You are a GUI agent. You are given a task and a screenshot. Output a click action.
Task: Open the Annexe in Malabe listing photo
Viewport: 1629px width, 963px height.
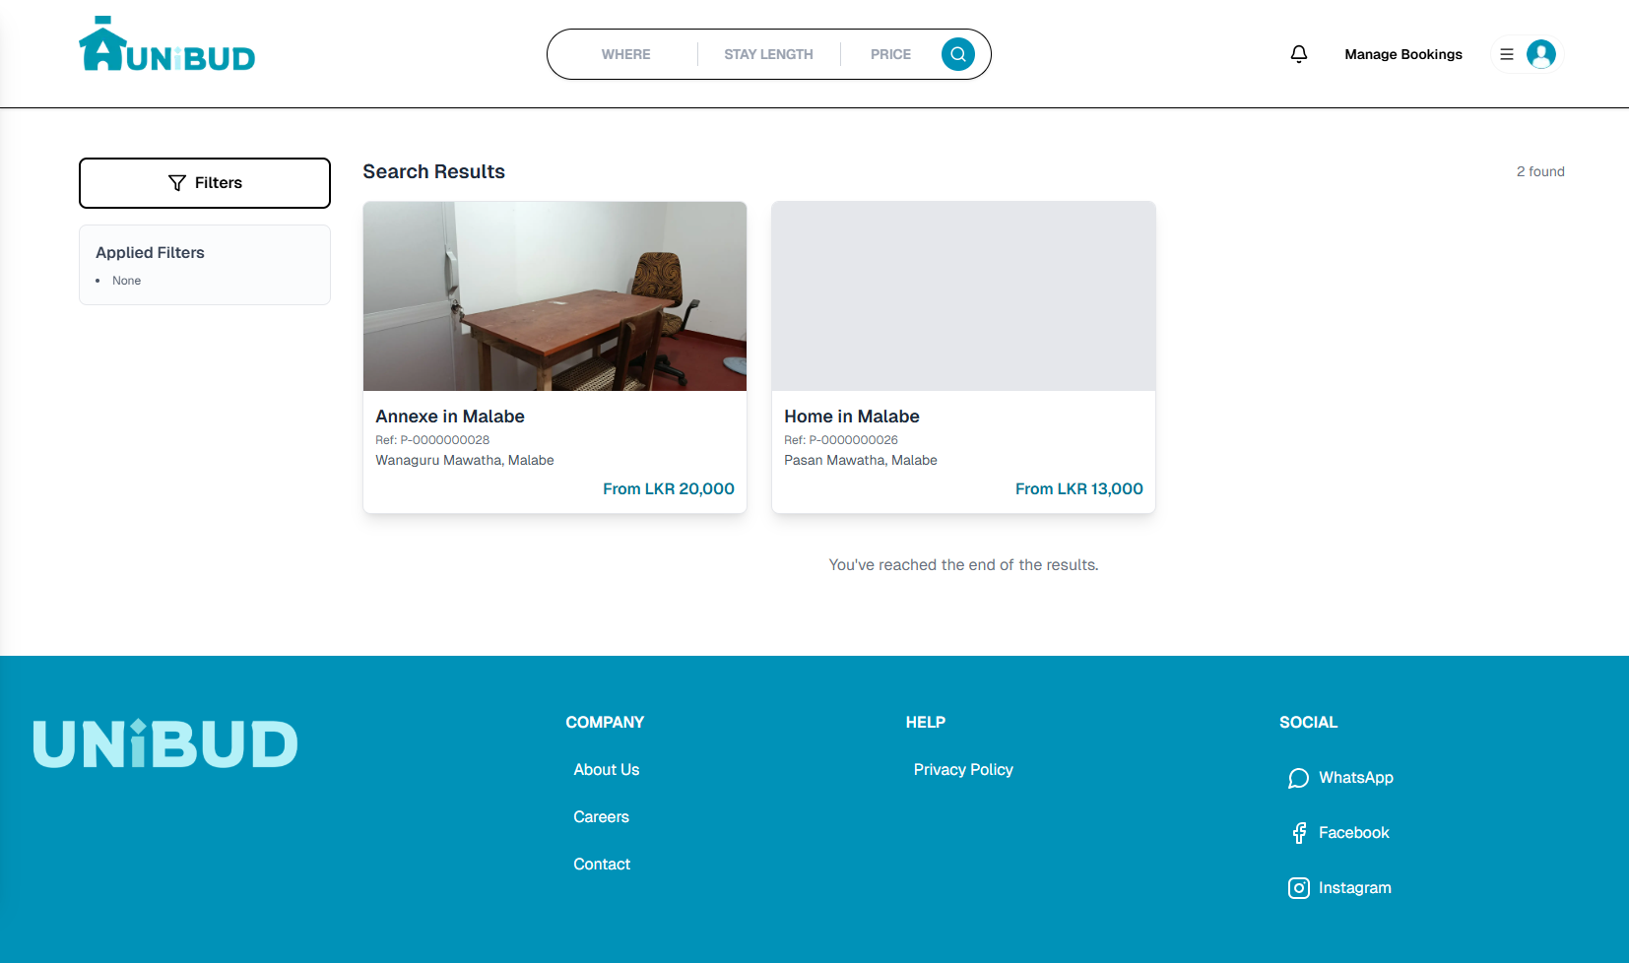click(x=554, y=295)
